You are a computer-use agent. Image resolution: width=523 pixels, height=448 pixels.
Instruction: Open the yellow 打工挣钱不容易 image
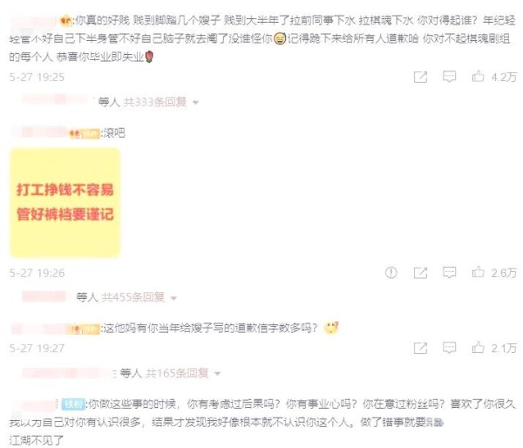[x=65, y=203]
